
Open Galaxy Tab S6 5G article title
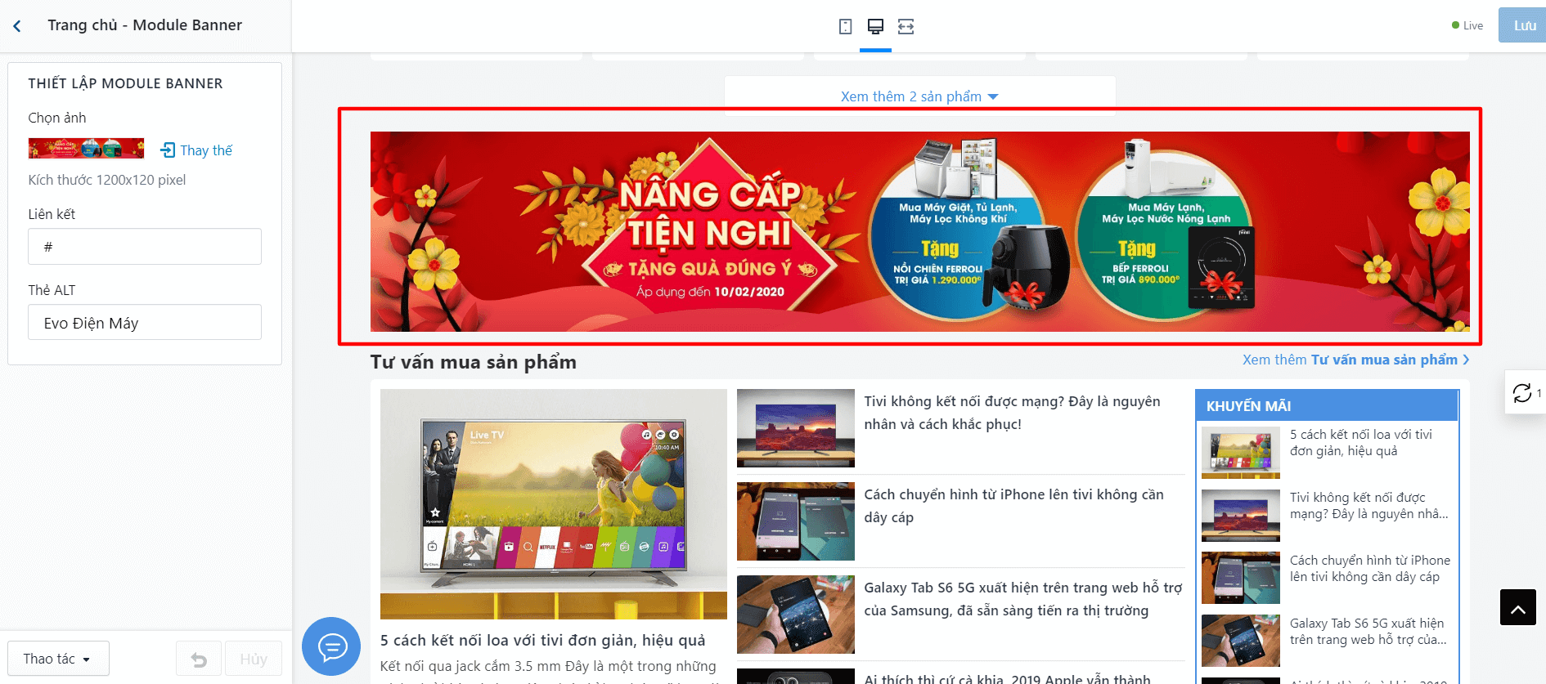pos(1023,599)
